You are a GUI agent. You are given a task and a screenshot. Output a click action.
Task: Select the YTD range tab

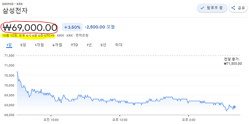pos(74,45)
